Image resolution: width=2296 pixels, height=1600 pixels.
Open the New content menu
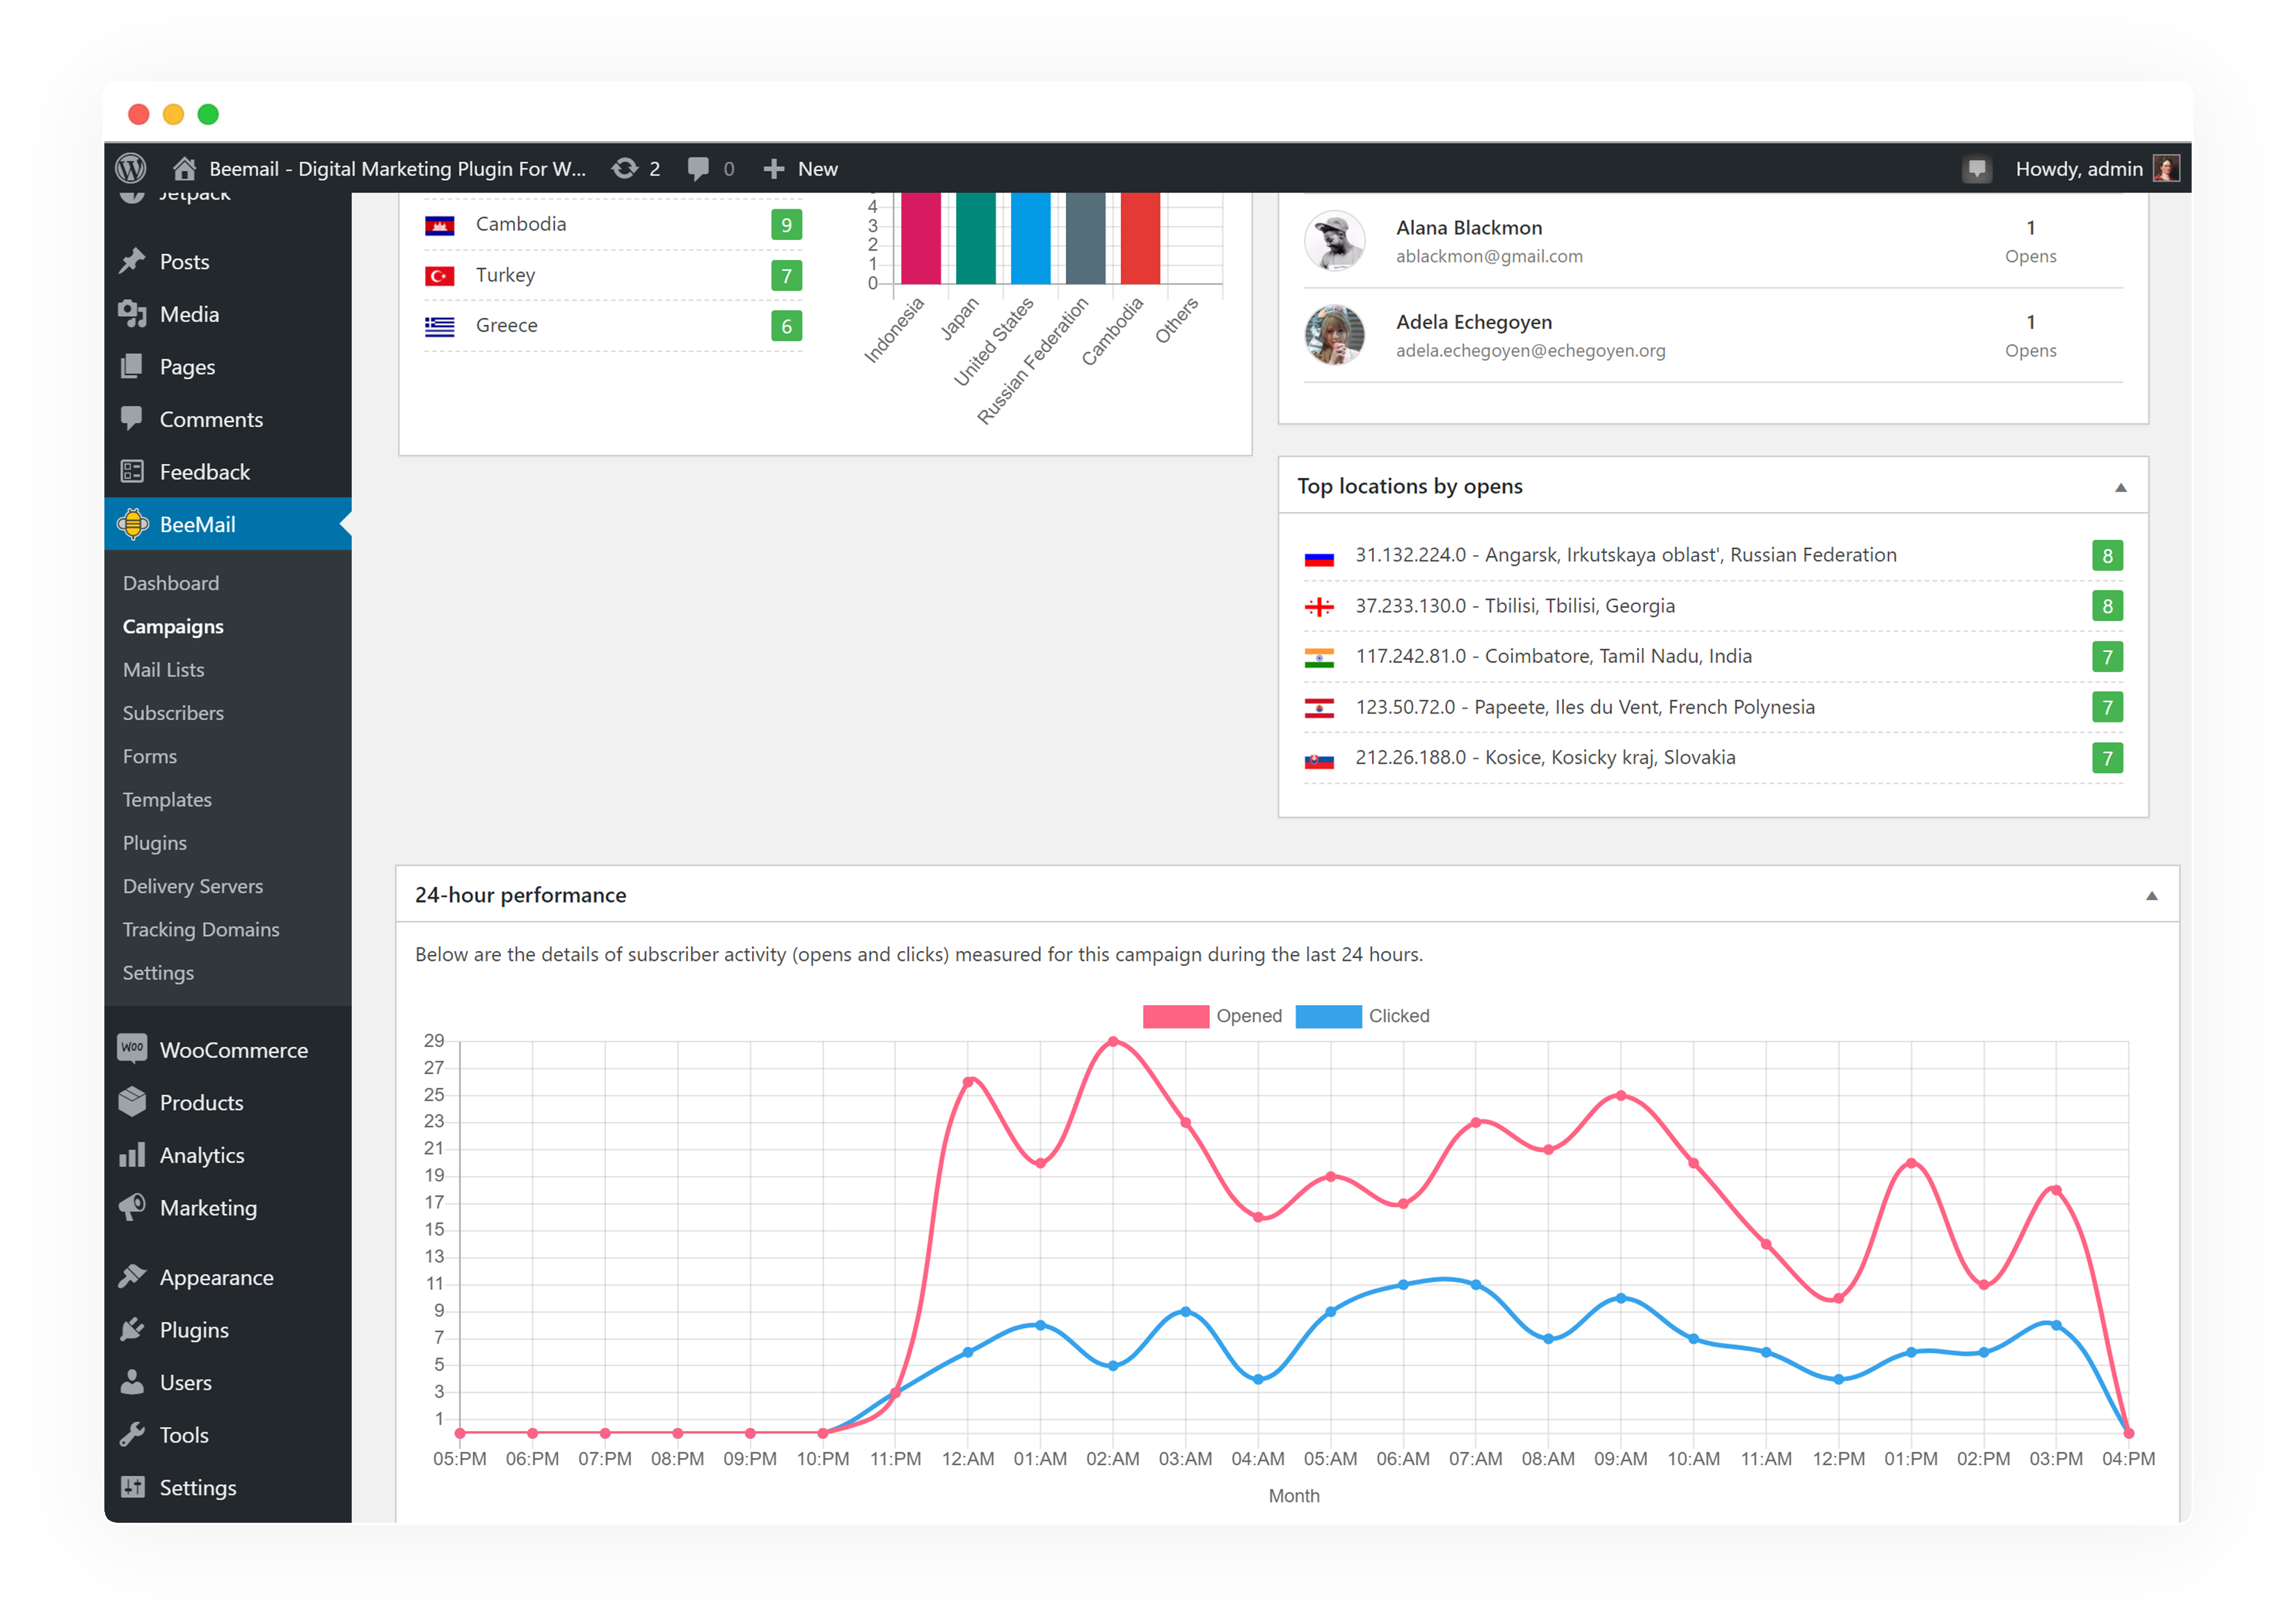point(801,168)
